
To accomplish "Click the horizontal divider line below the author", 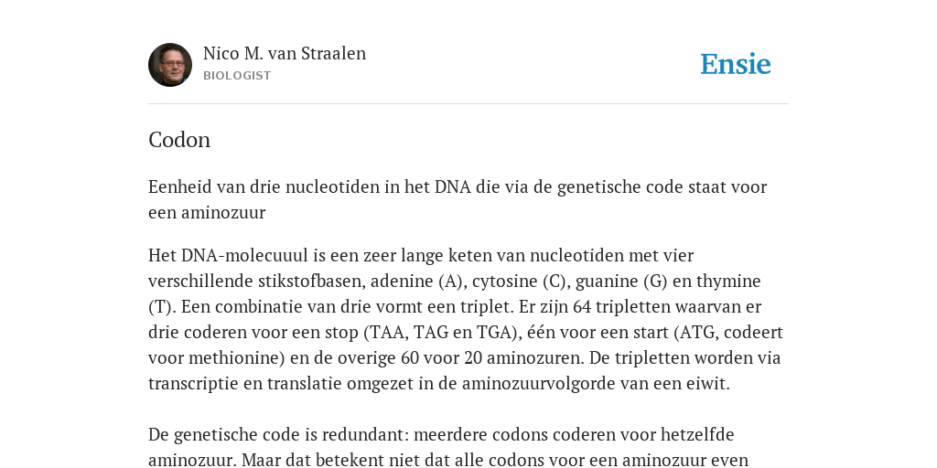I will coord(468,104).
